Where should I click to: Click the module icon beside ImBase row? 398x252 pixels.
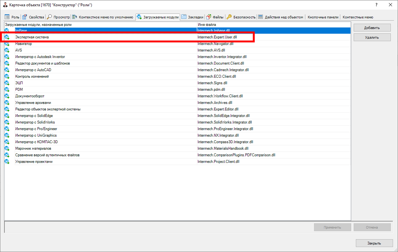pyautogui.click(x=7, y=30)
